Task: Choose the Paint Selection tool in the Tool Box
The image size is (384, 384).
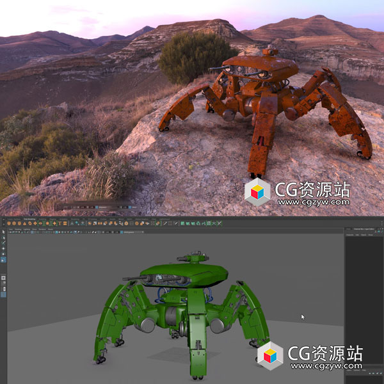Action: 3,243
